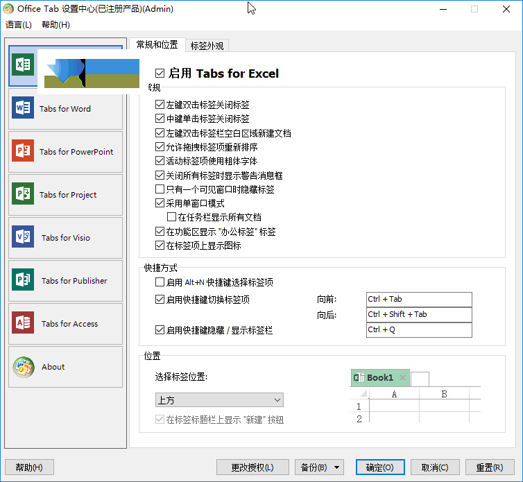Open the 选择标签位置 dropdown showing 上方

219,400
